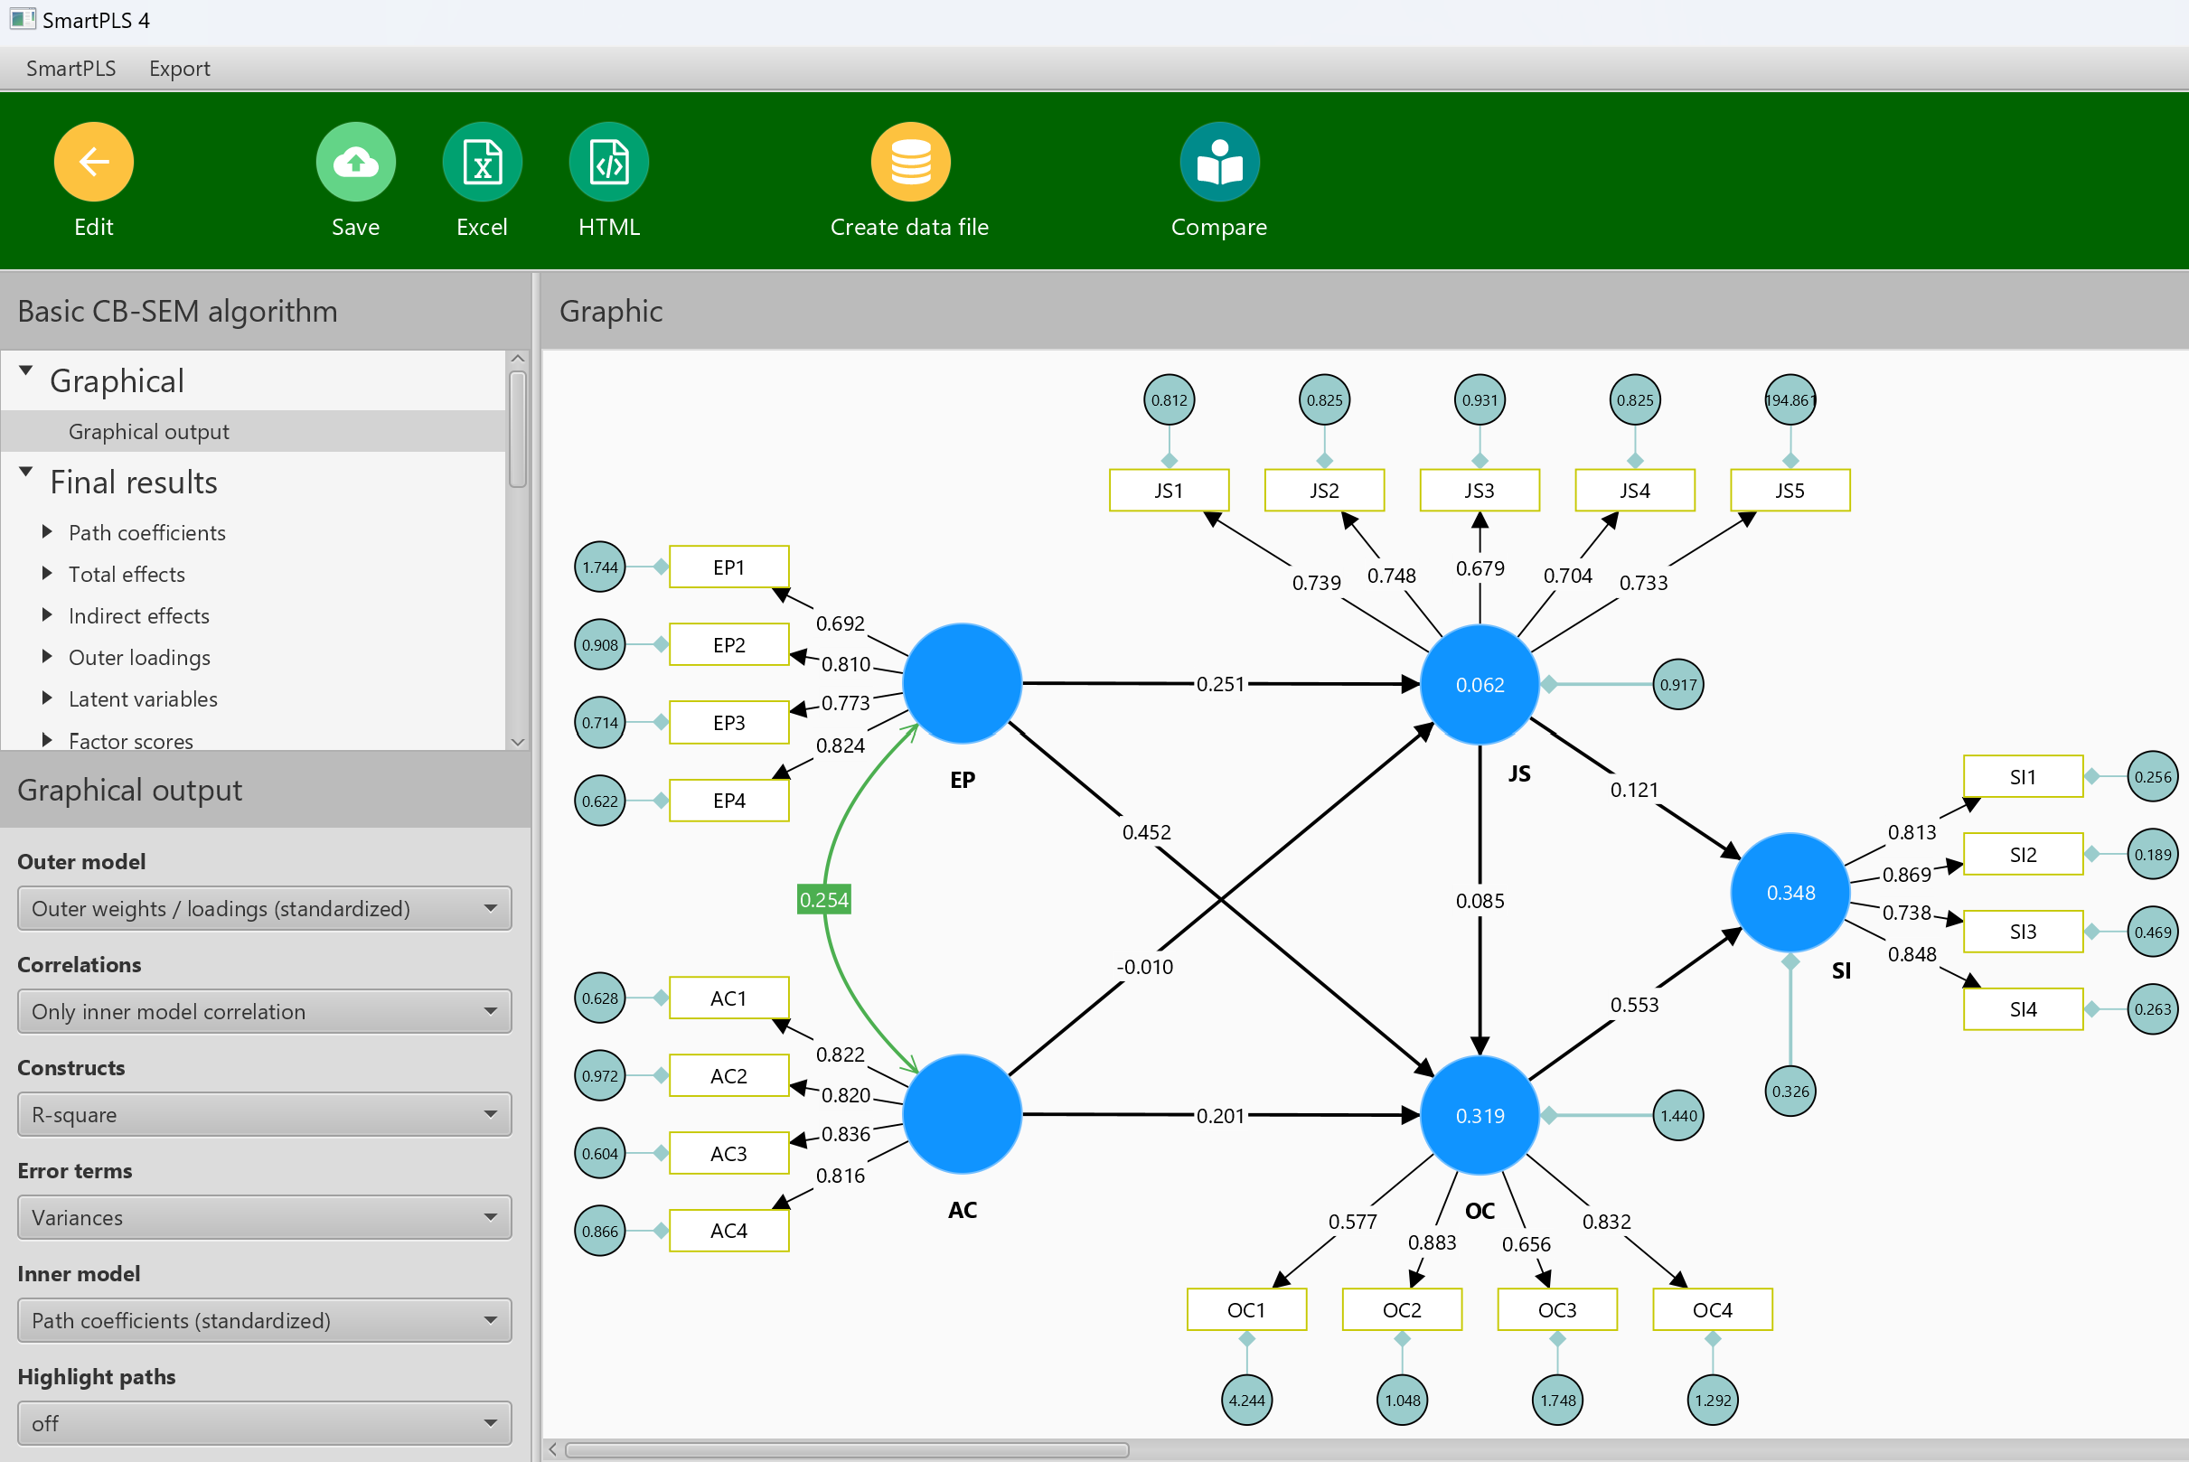Click the green 0.254 correlation label

click(x=824, y=900)
